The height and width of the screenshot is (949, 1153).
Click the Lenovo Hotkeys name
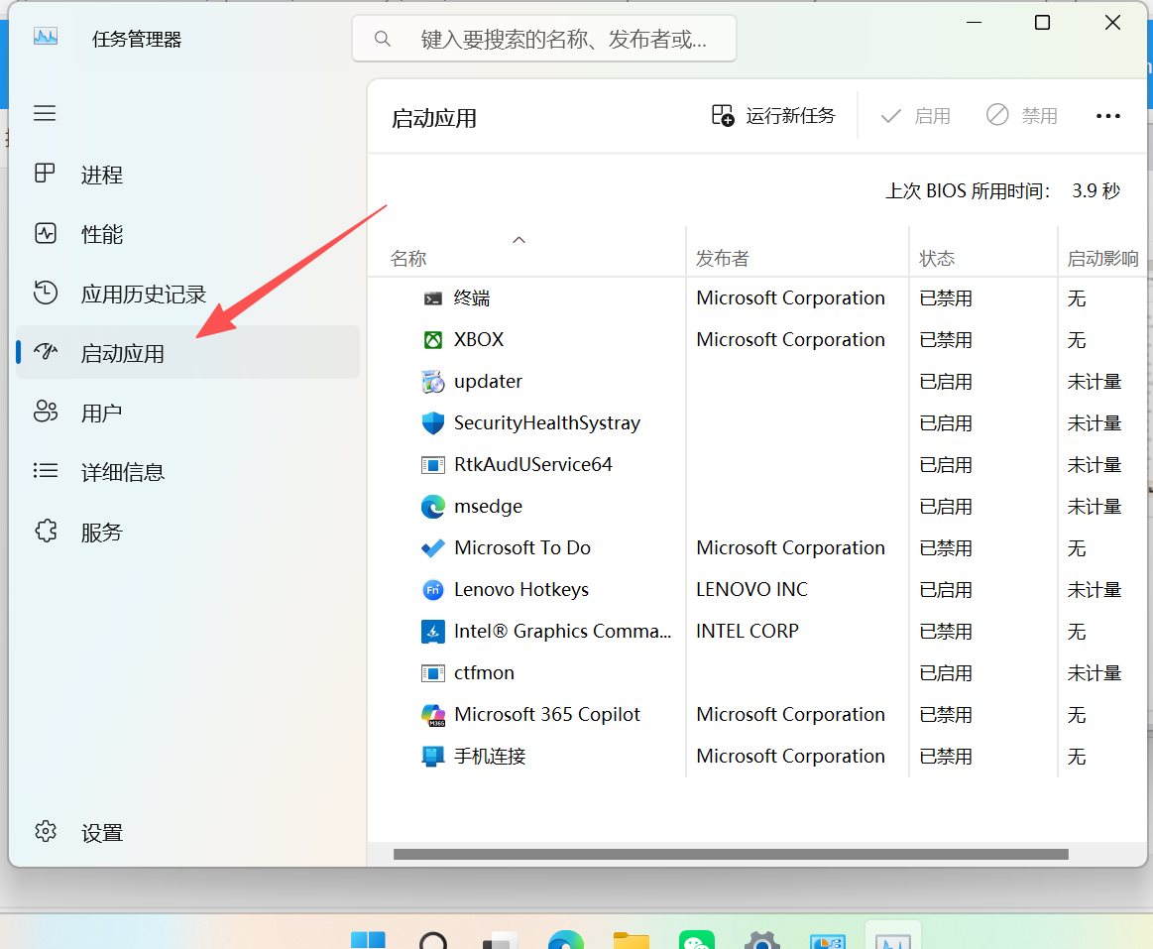(x=521, y=589)
